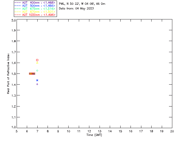Image resolution: width=177 pixels, height=142 pixels.
Task: Click the 'Data from: 04 May 2023' text
Action: coord(76,9)
